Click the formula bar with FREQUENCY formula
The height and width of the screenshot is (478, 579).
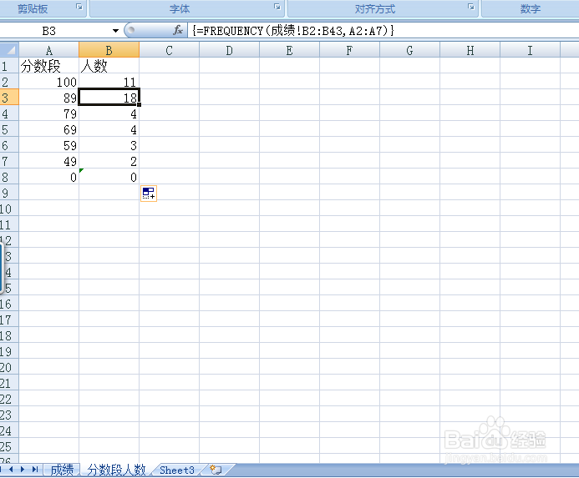[384, 31]
